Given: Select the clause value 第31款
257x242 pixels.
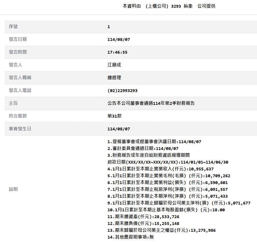Looking at the screenshot, I should 114,116.
